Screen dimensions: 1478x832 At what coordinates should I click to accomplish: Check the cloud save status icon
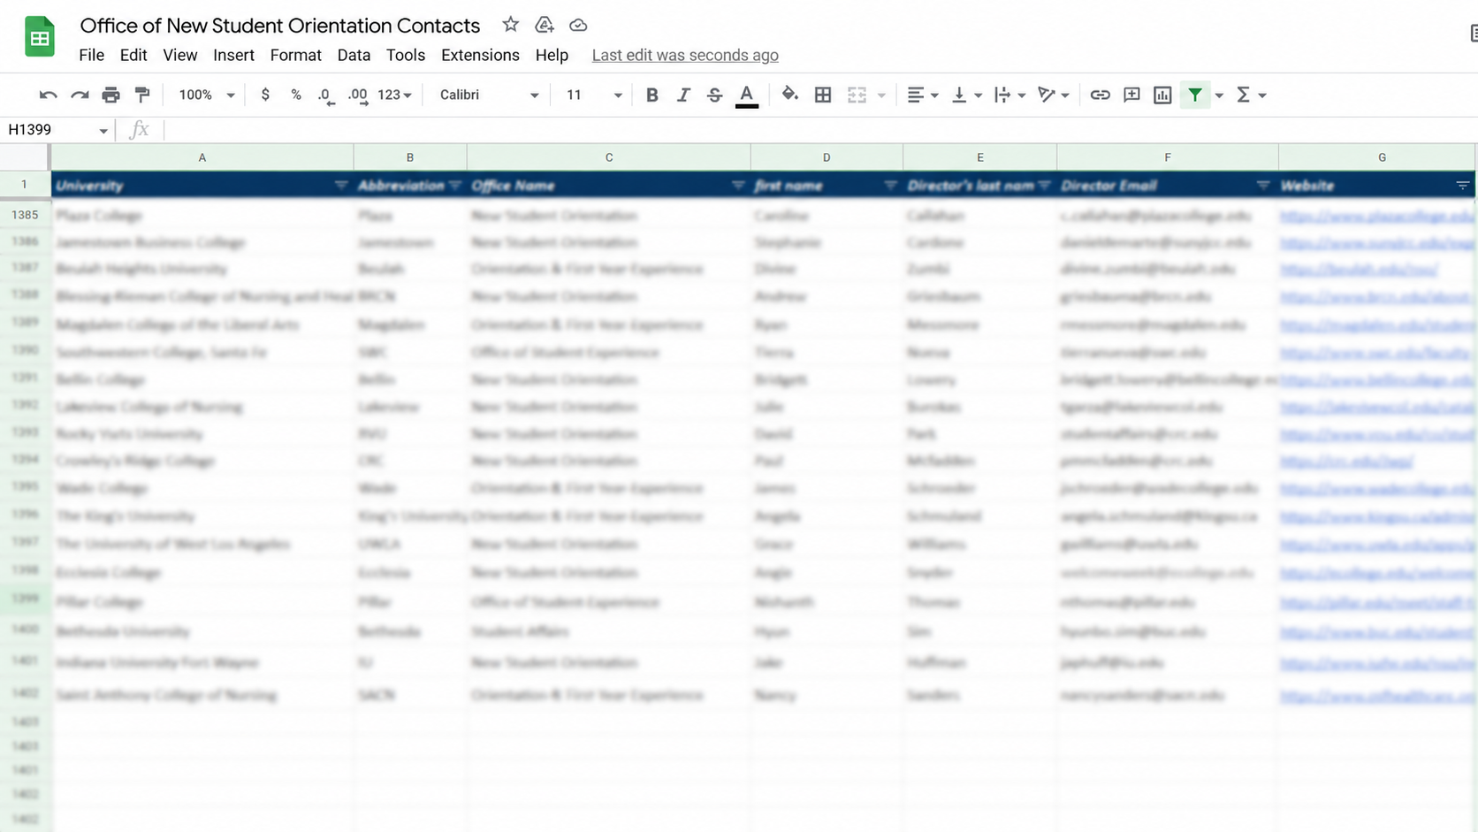[578, 25]
